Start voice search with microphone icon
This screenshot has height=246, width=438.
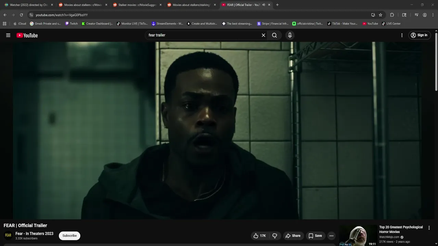coord(290,35)
